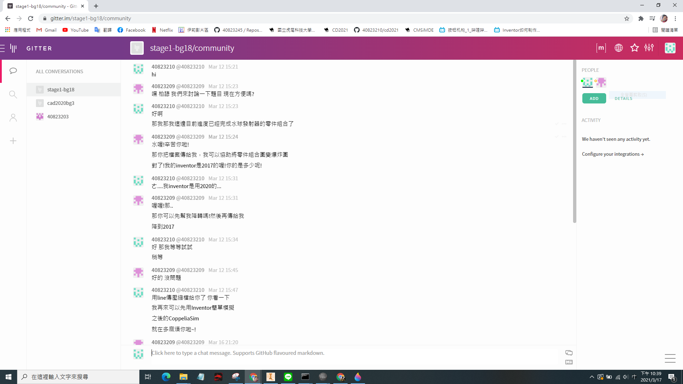Click the browser back arrow
683x384 pixels.
coord(8,18)
